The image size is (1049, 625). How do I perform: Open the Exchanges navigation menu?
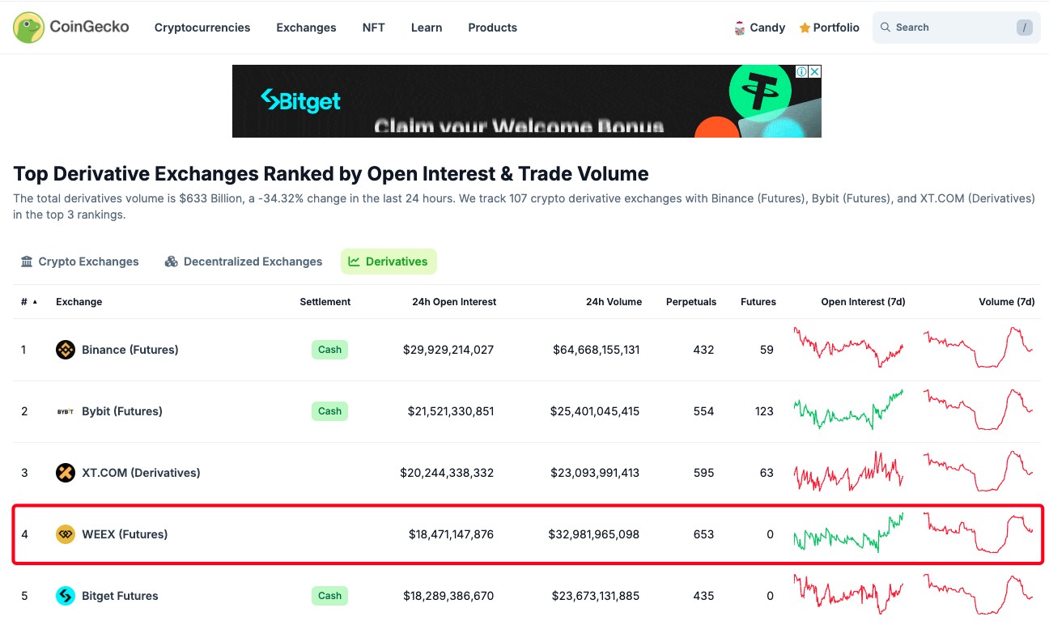(306, 28)
